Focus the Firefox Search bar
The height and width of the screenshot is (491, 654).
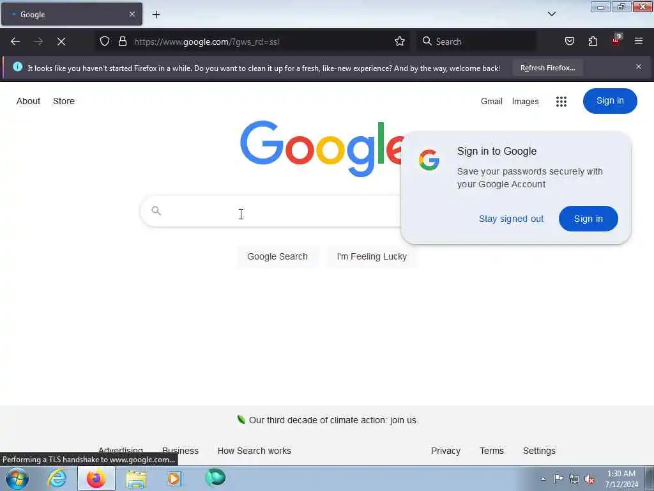[x=476, y=42]
